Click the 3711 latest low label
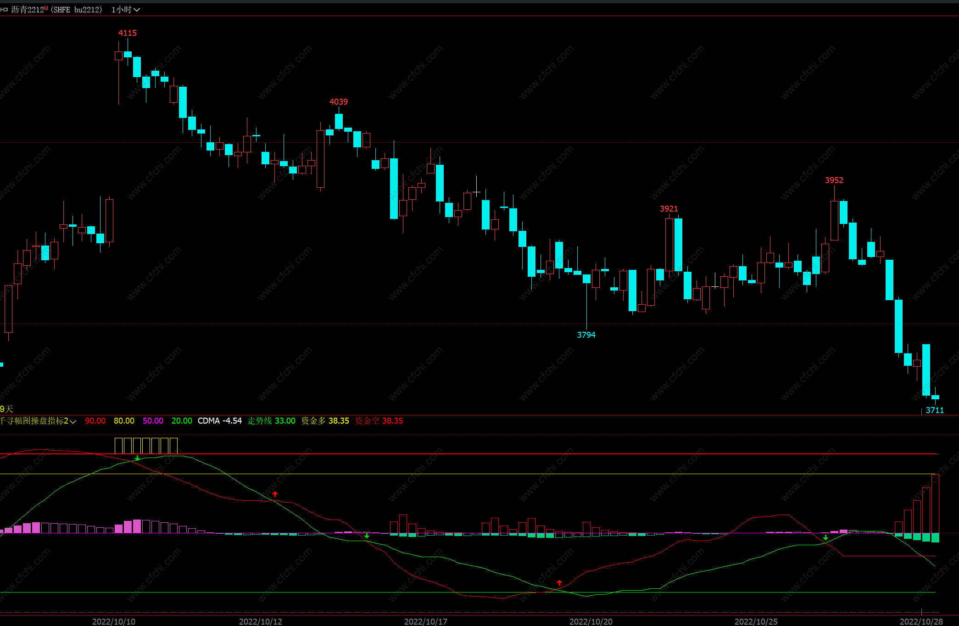This screenshot has width=959, height=626. point(935,410)
